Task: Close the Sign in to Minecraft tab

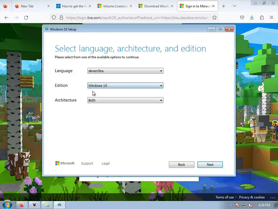Action: [x=213, y=6]
